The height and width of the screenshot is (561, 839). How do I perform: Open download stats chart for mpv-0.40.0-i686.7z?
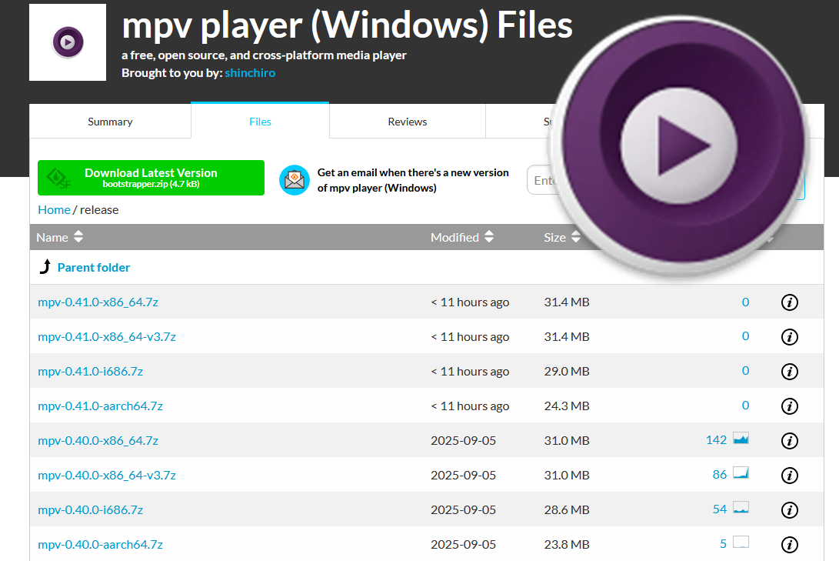(x=741, y=507)
